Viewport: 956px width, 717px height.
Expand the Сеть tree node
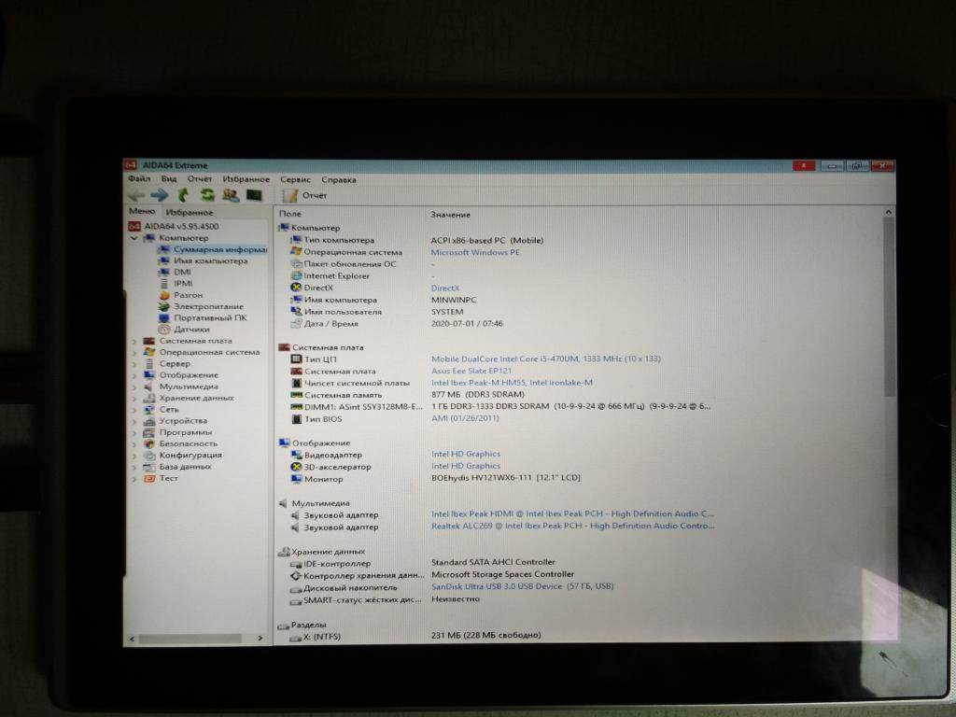click(134, 410)
